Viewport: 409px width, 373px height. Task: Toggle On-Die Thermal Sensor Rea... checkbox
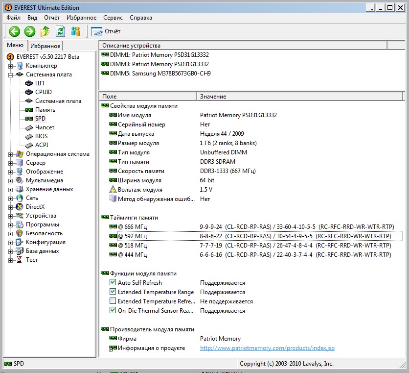point(113,310)
